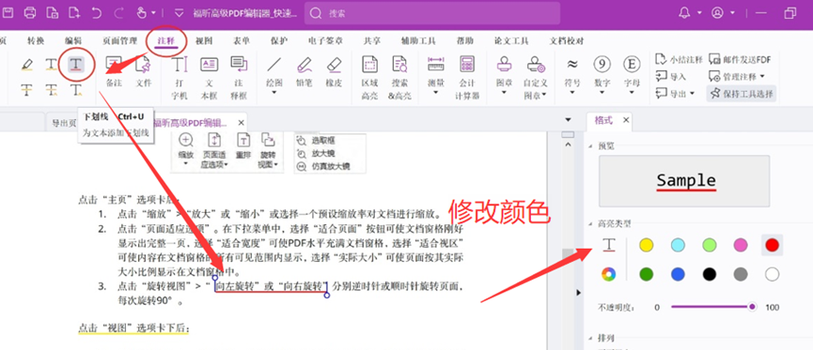Select the Underline annotation tool
This screenshot has width=813, height=350.
pyautogui.click(x=76, y=65)
